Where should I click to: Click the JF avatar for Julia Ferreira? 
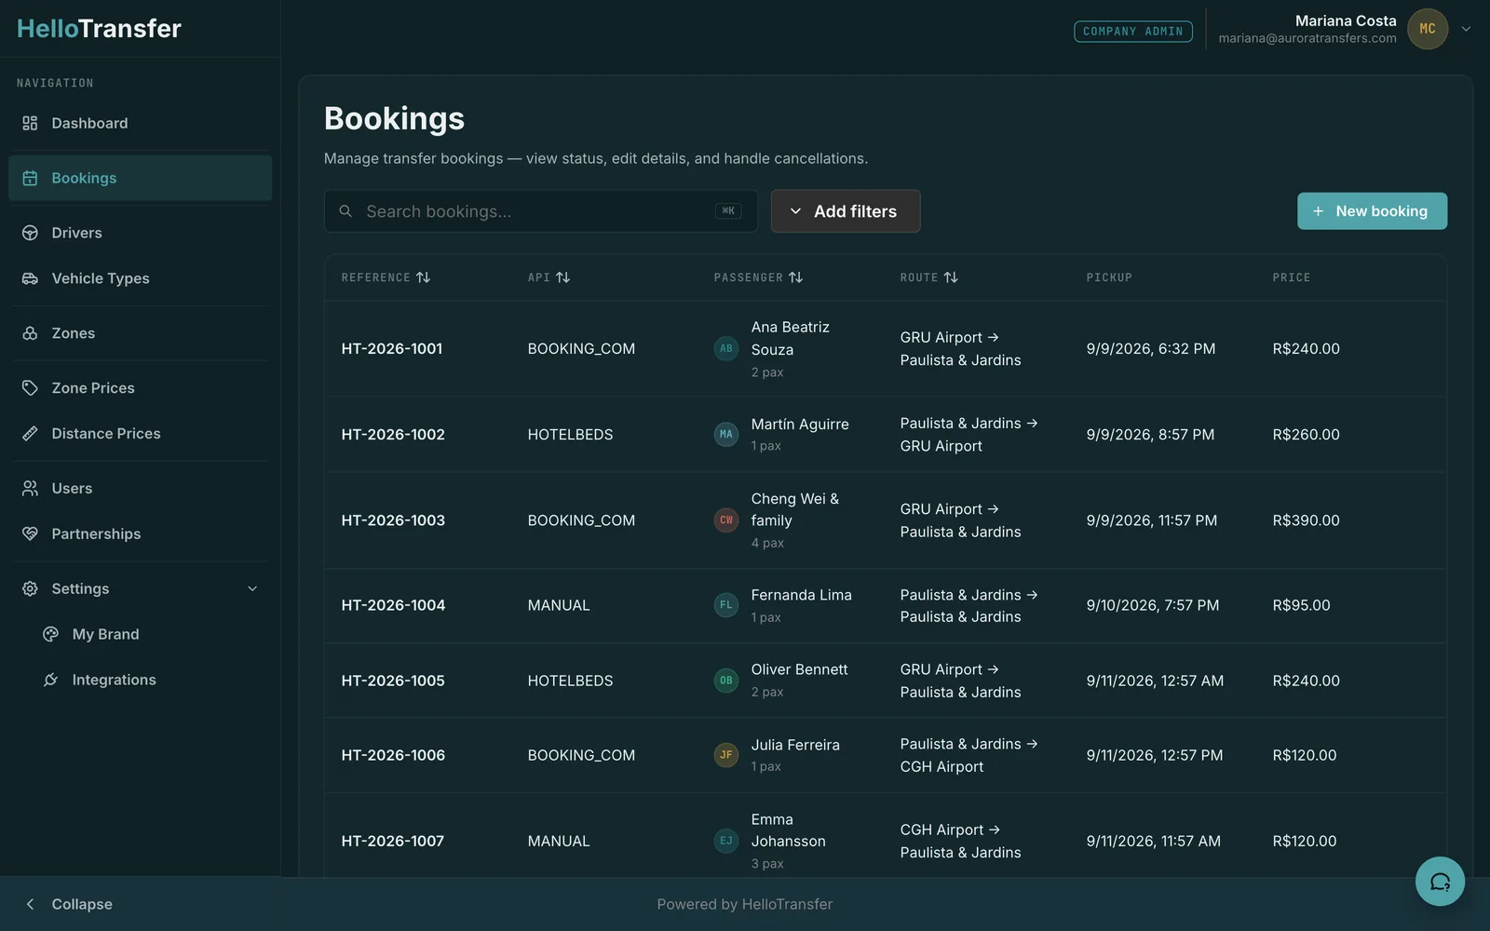coord(726,755)
